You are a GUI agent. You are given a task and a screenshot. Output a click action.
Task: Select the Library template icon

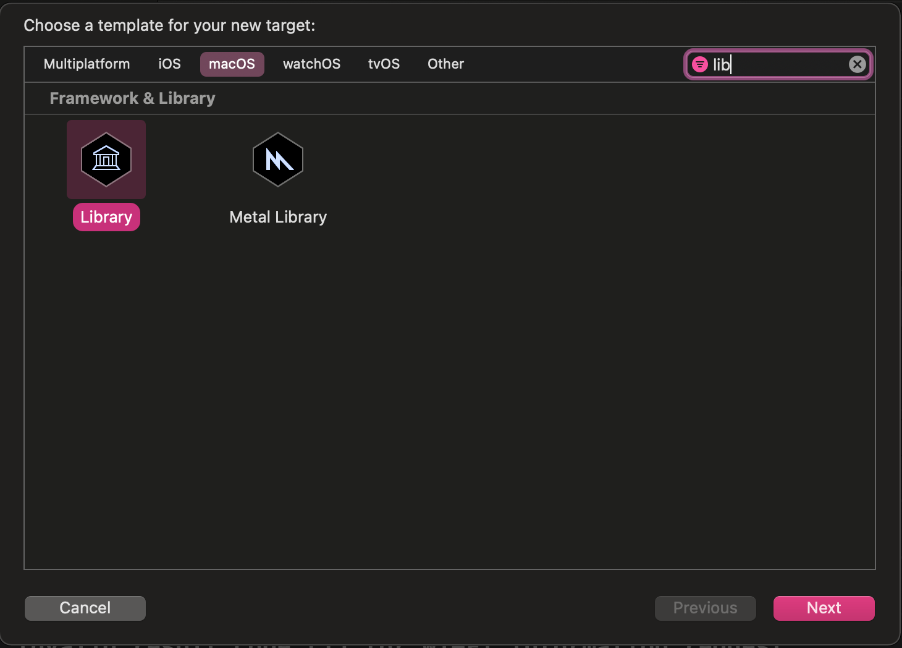(x=106, y=160)
